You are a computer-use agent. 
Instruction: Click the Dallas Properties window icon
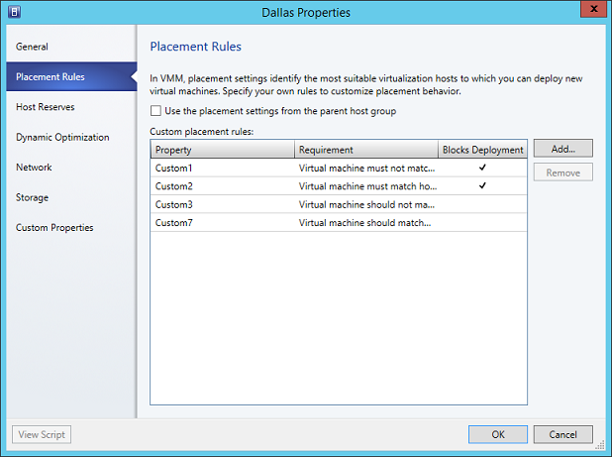coord(13,12)
